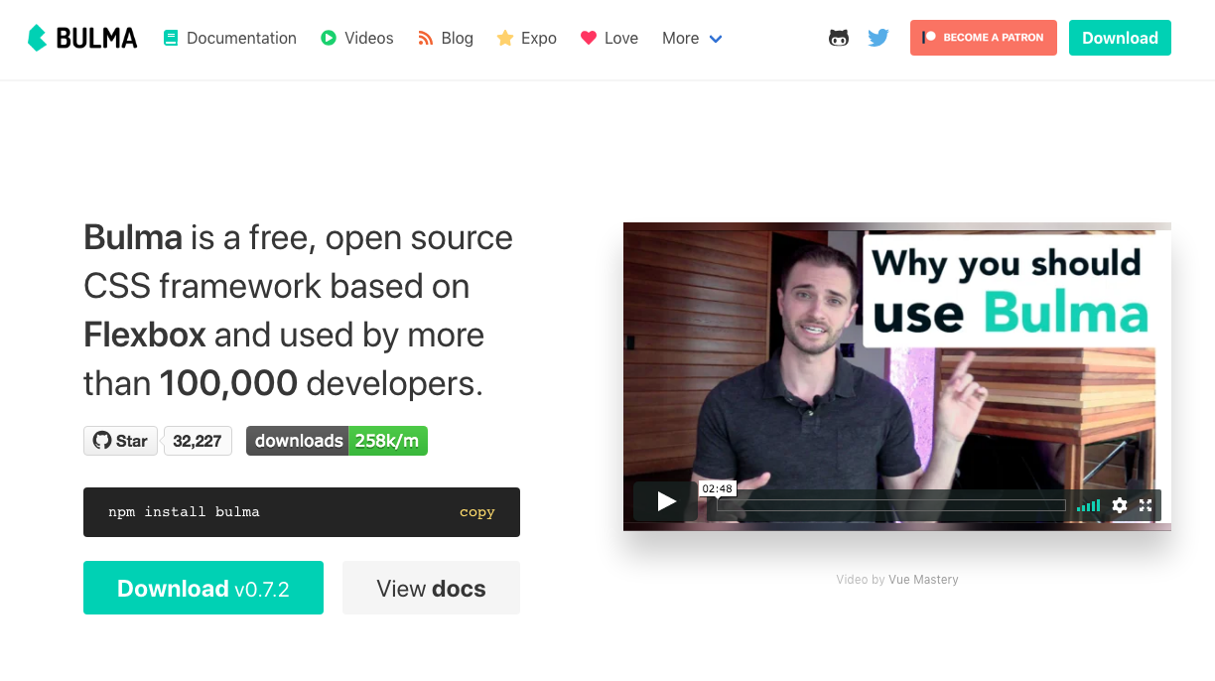Expand the navbar chevron beside More
The width and height of the screenshot is (1215, 681).
point(716,39)
